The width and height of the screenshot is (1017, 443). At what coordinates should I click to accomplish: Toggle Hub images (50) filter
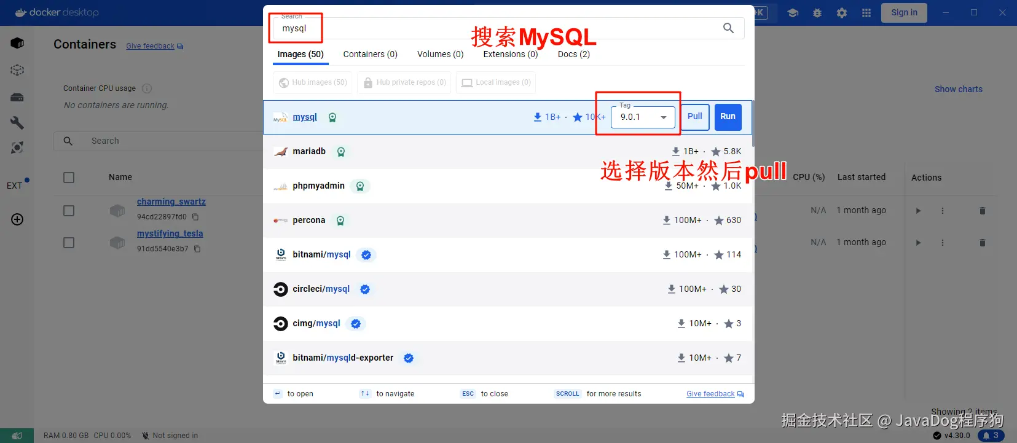click(x=312, y=82)
